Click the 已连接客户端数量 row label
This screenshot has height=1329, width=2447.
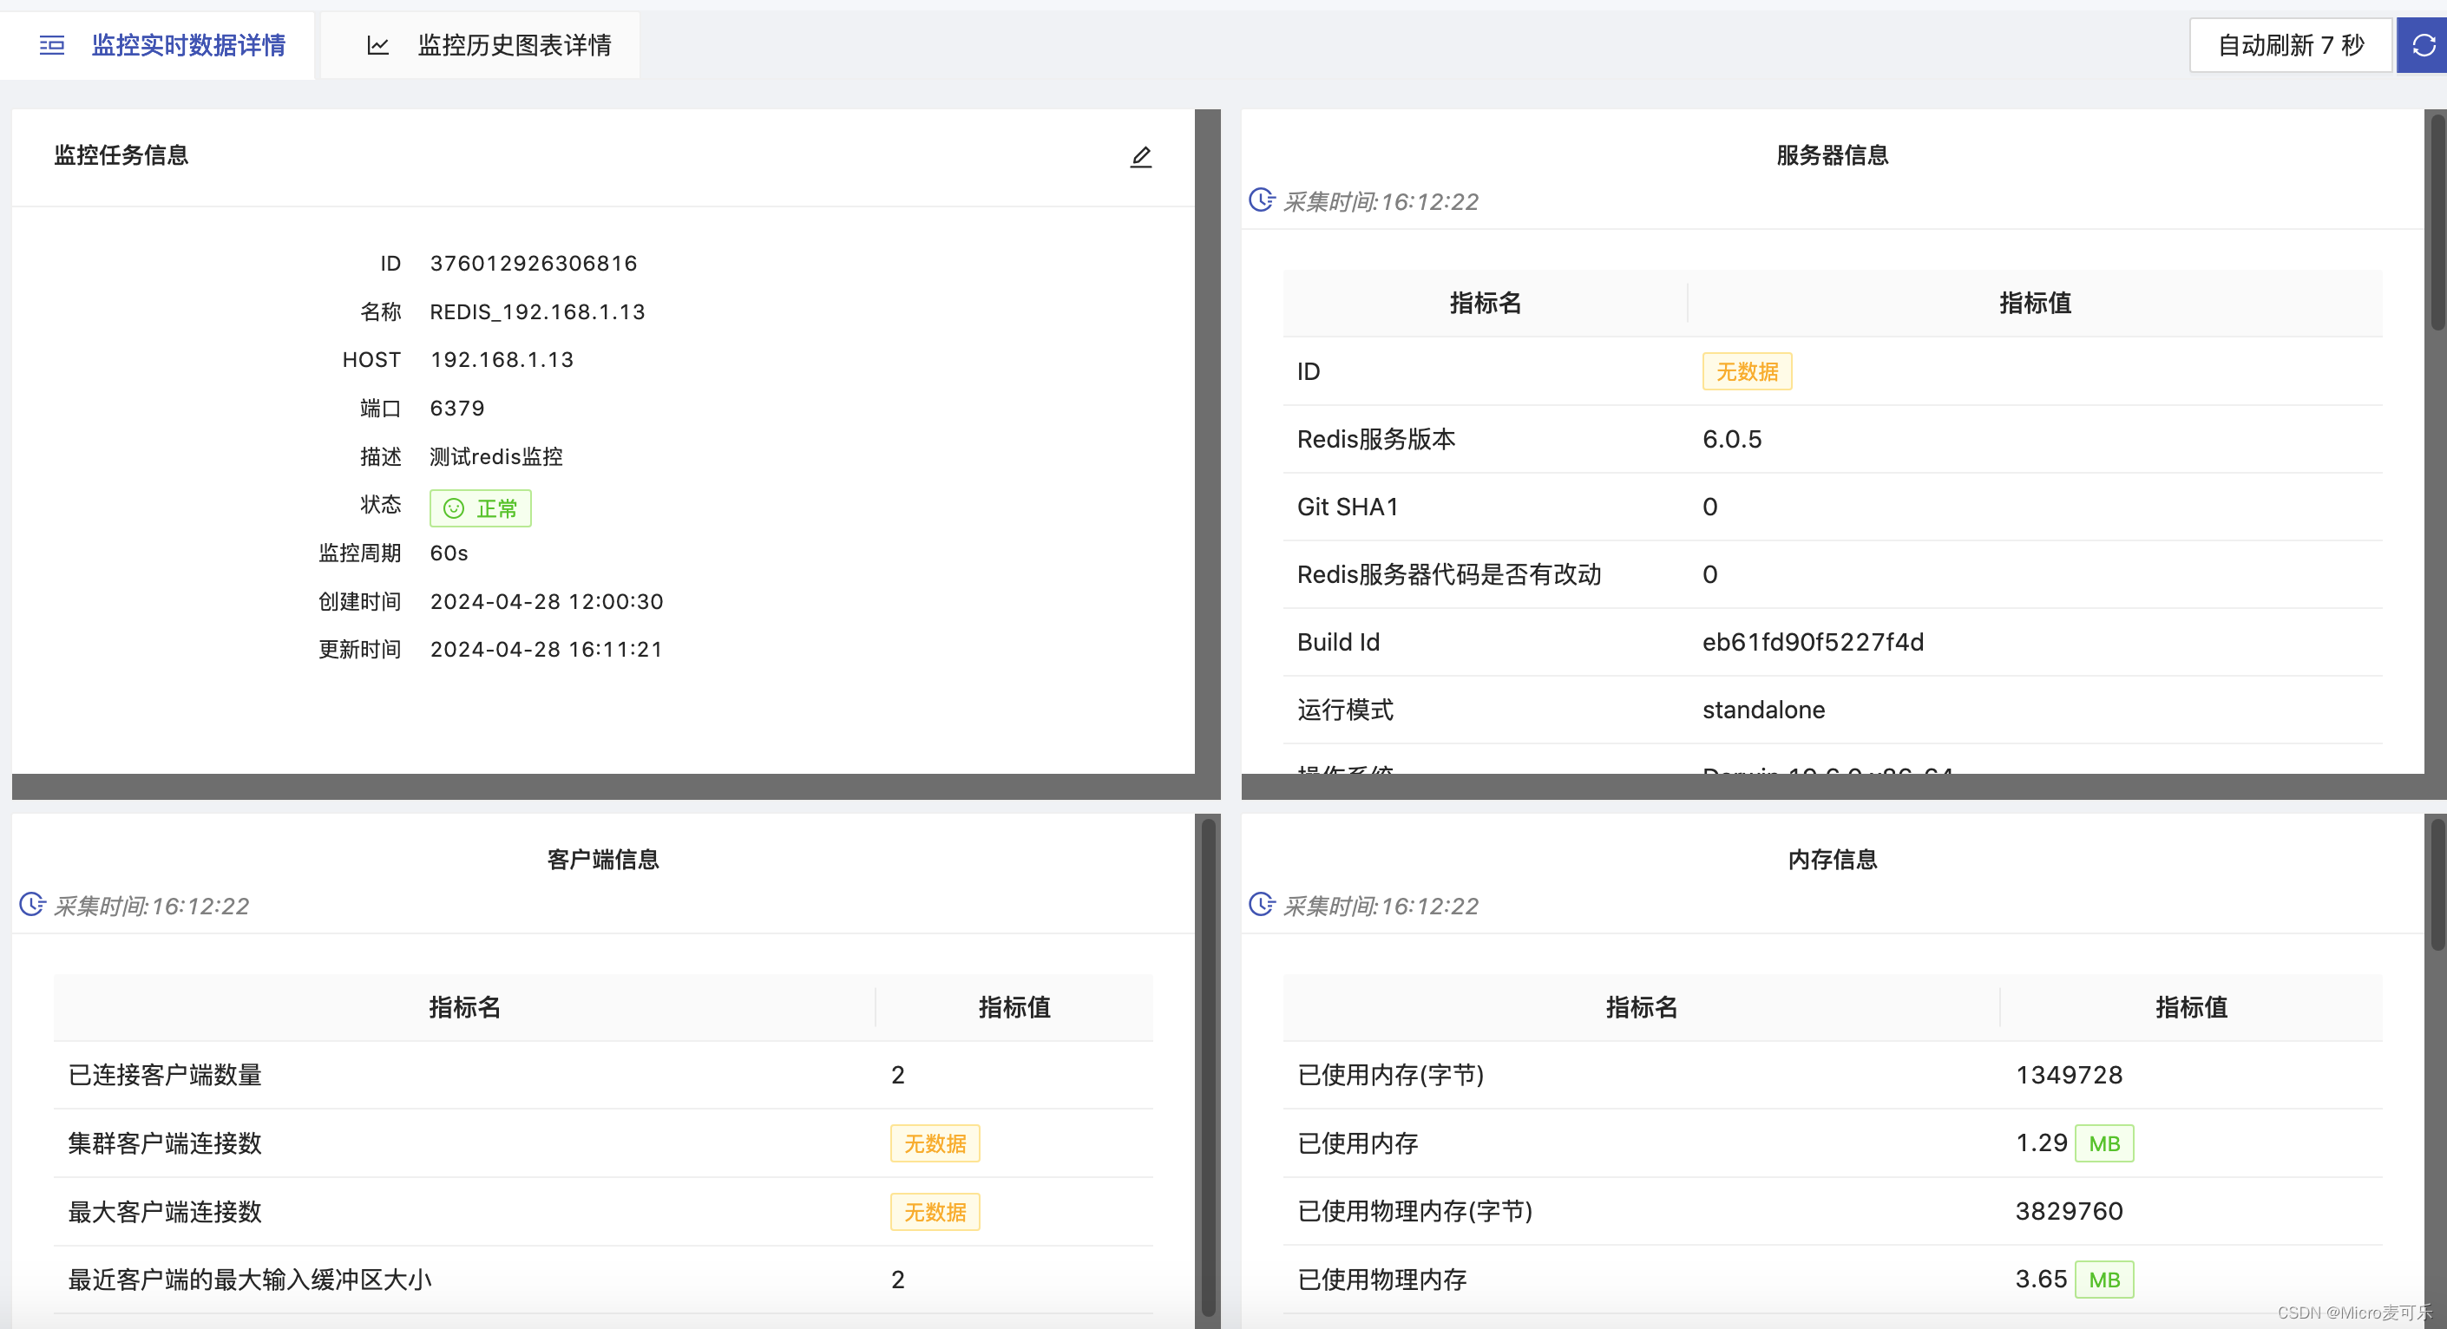pyautogui.click(x=165, y=1076)
